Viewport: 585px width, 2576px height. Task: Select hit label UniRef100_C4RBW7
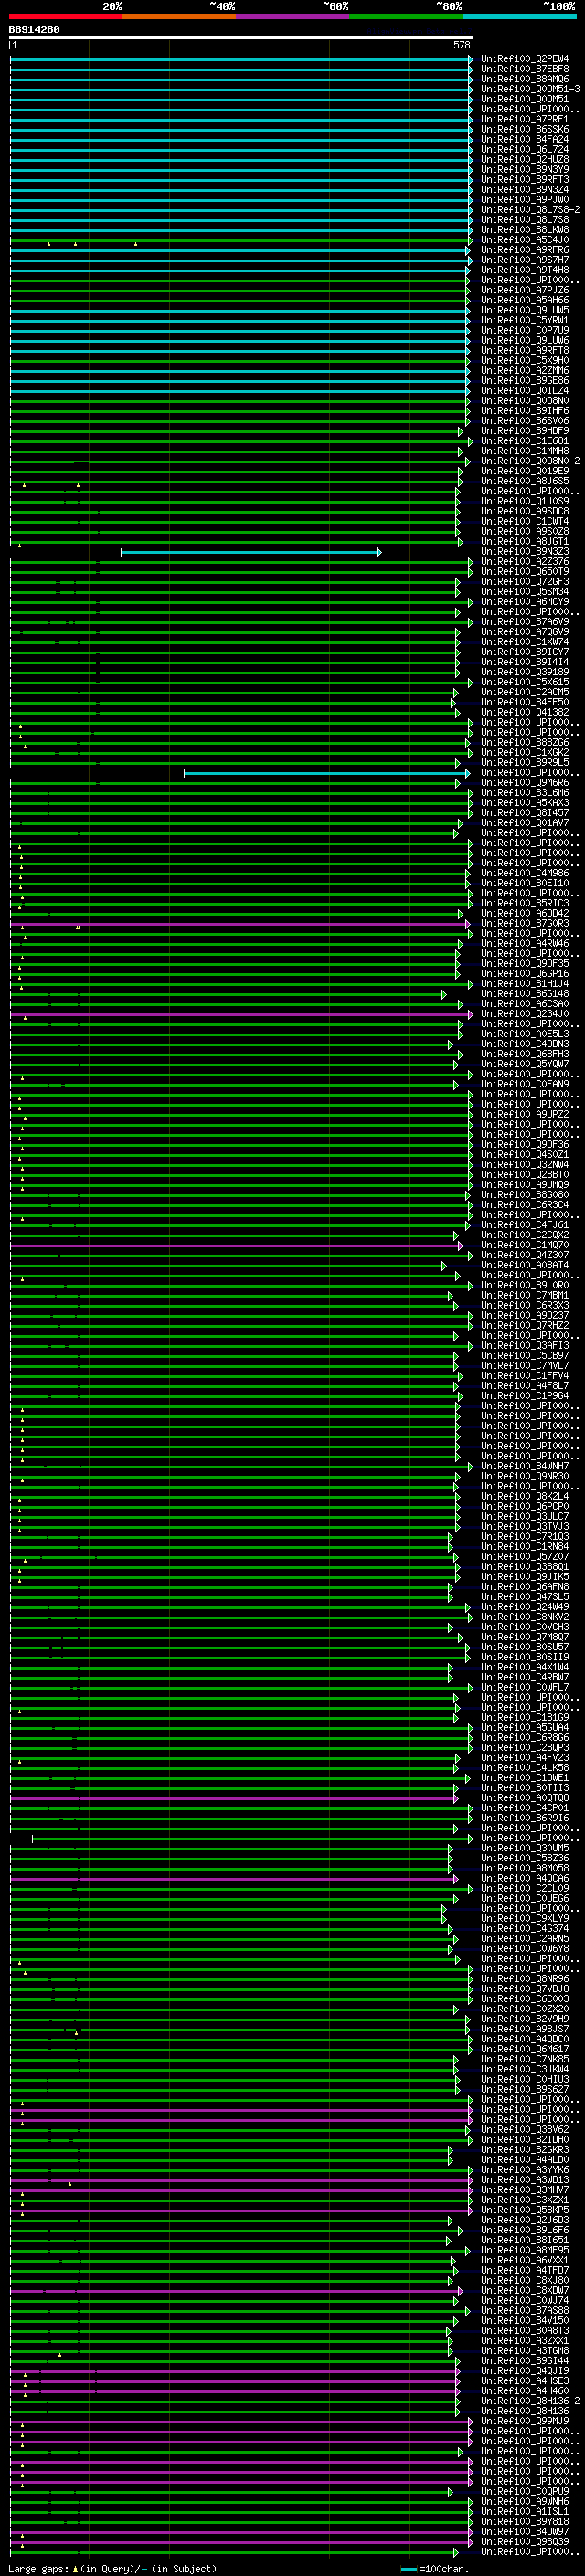coord(525,1678)
